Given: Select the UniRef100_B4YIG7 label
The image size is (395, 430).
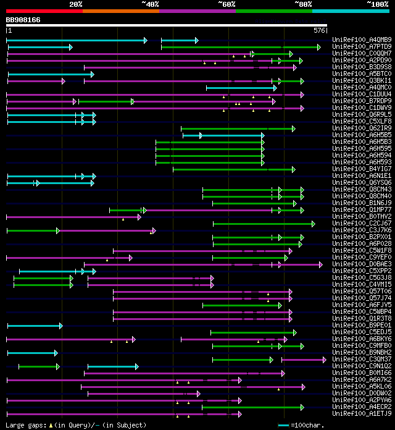Looking at the screenshot, I should point(362,169).
